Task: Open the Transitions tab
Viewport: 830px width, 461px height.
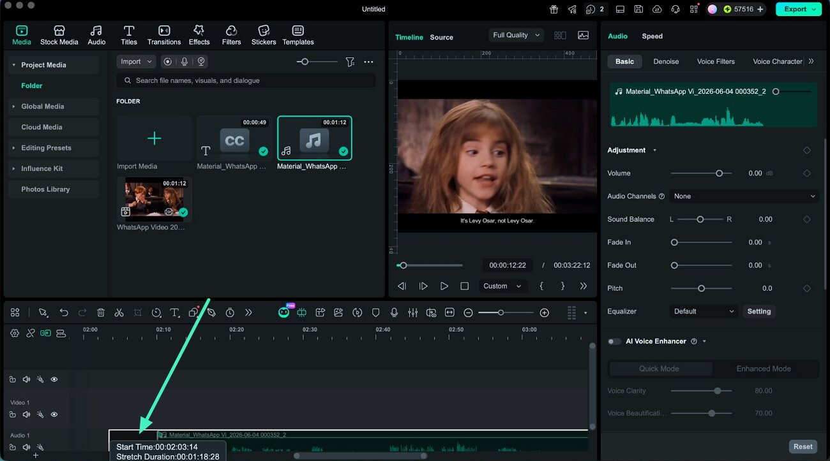Action: pyautogui.click(x=164, y=35)
